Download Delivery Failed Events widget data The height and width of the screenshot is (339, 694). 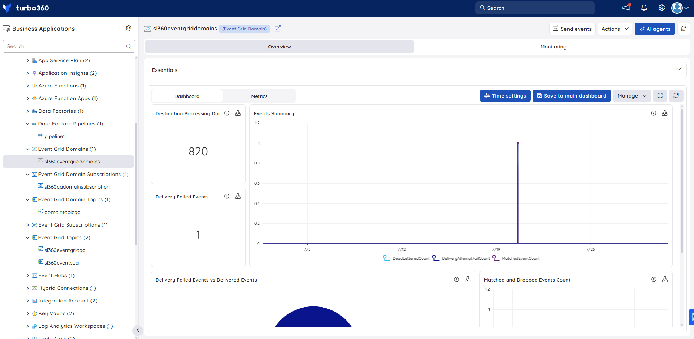coord(238,196)
